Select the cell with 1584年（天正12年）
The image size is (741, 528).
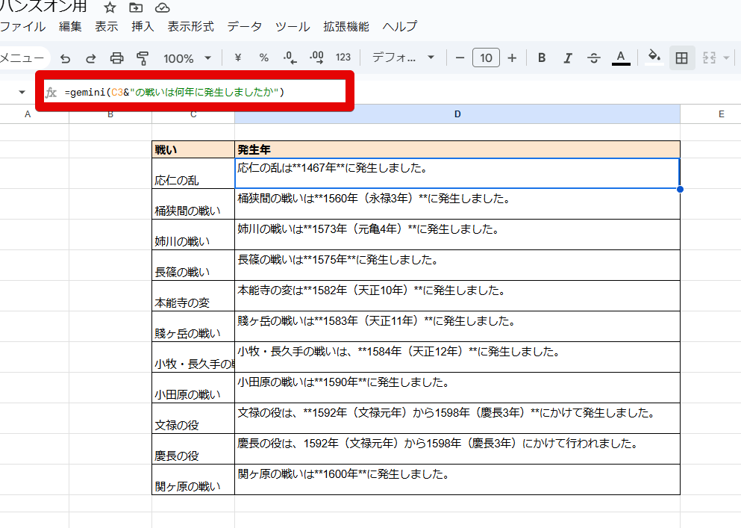[457, 357]
